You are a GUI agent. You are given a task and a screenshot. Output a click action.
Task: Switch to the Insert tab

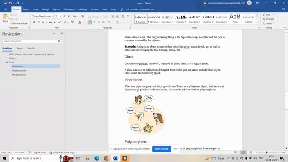(26, 9)
